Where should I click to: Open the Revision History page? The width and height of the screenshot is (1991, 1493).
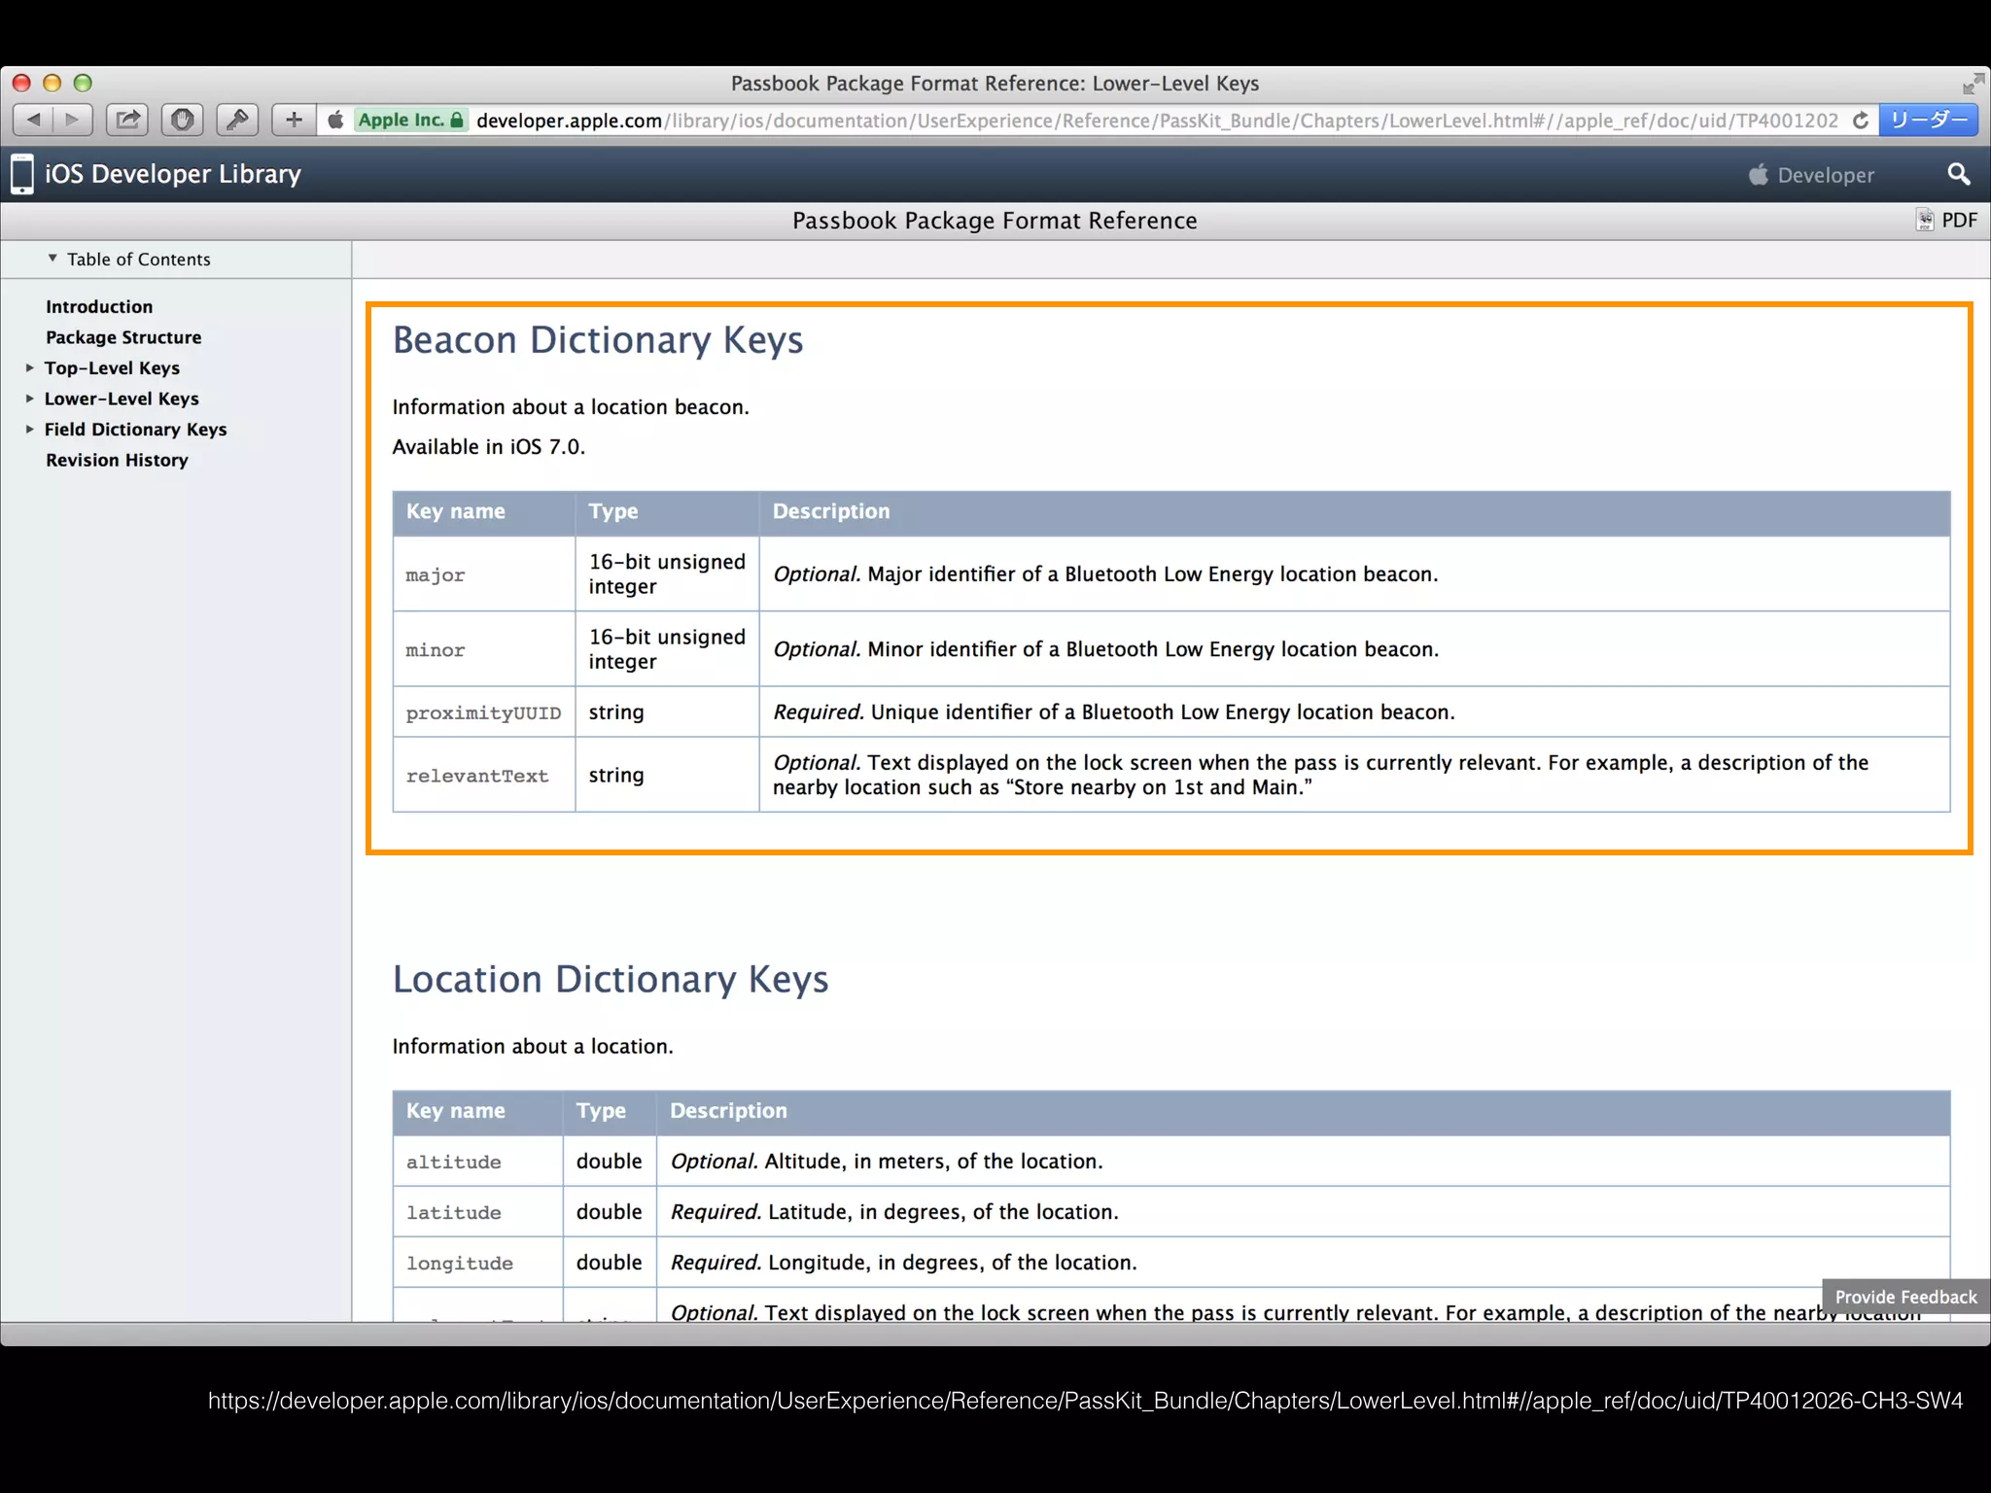point(117,461)
